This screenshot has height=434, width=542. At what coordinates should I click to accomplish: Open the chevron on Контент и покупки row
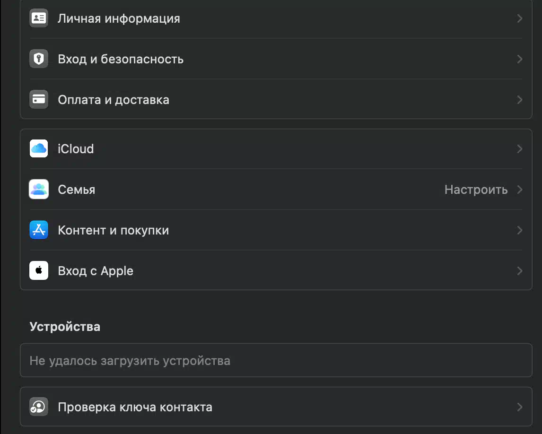pyautogui.click(x=519, y=230)
